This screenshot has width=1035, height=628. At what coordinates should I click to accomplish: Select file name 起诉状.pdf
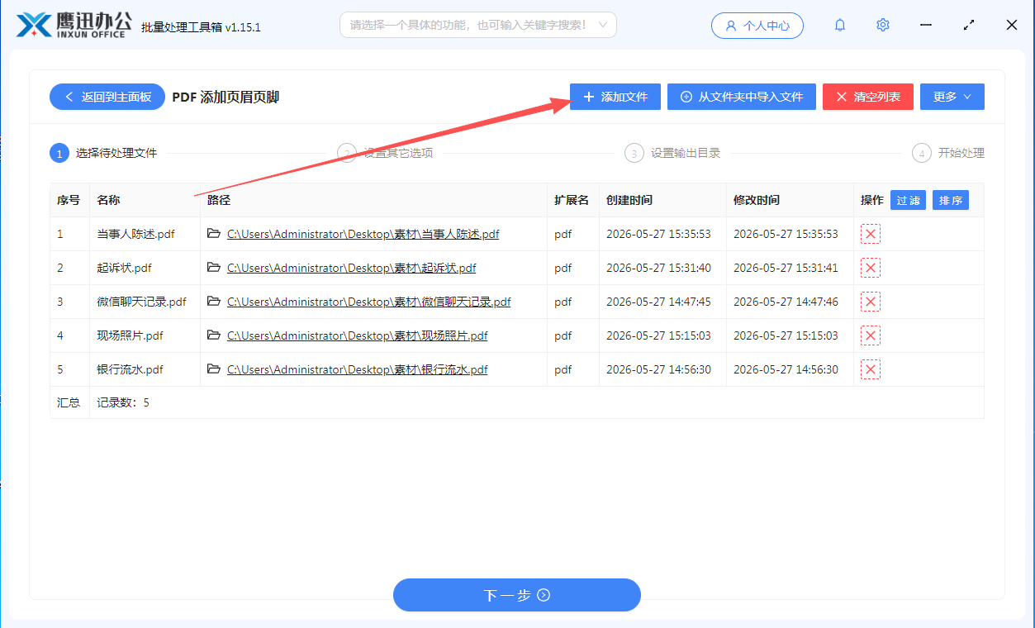pyautogui.click(x=124, y=268)
